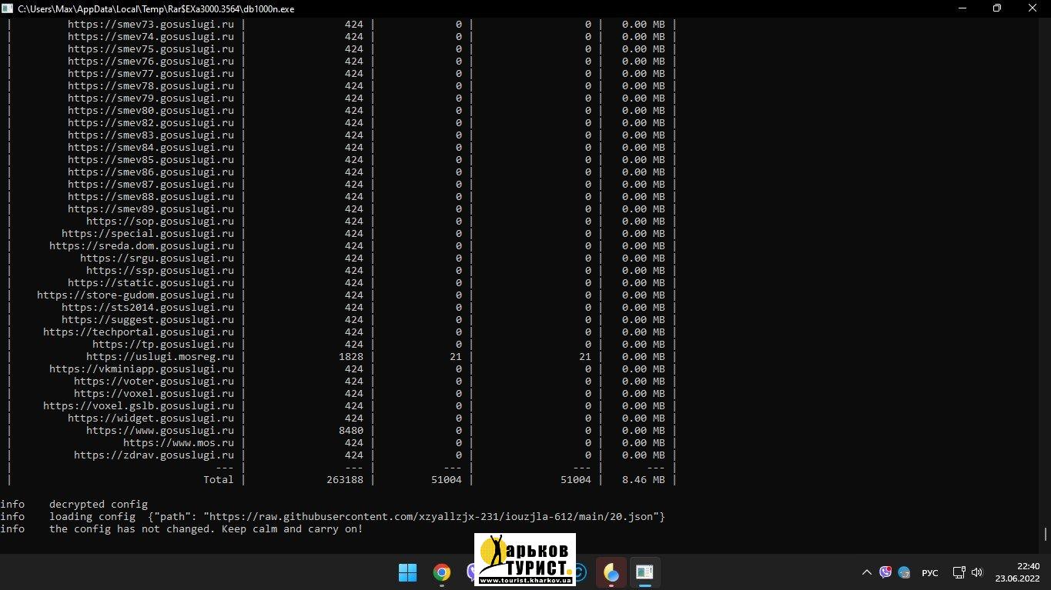1051x590 pixels.
Task: Switch the РУС input language indicator
Action: (930, 572)
